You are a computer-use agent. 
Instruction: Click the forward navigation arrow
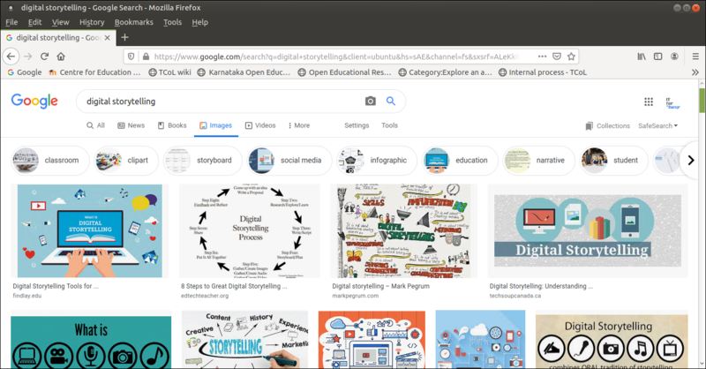click(x=28, y=56)
